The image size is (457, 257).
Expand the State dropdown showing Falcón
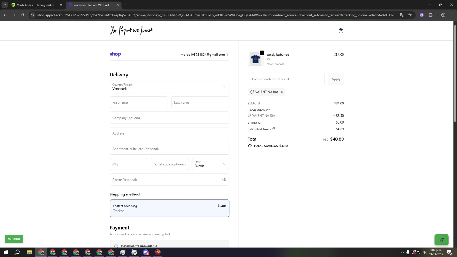pos(210,164)
